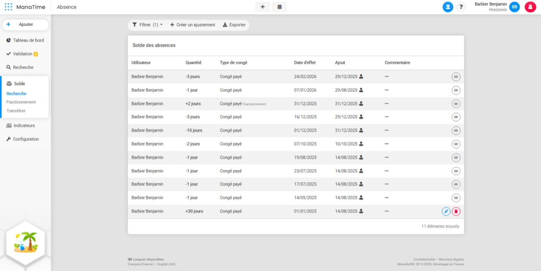Viewport: 541px width, 271px height.
Task: Edit the +30 jours entry with pencil icon
Action: coord(446,211)
